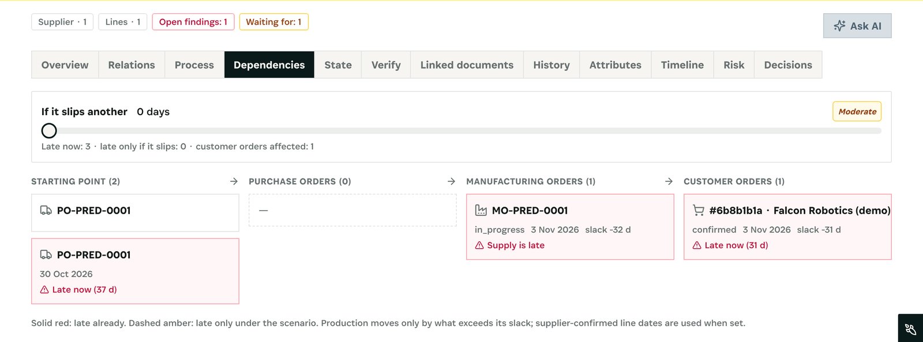Open the Linked documents tab
This screenshot has height=342, width=923.
pyautogui.click(x=467, y=65)
